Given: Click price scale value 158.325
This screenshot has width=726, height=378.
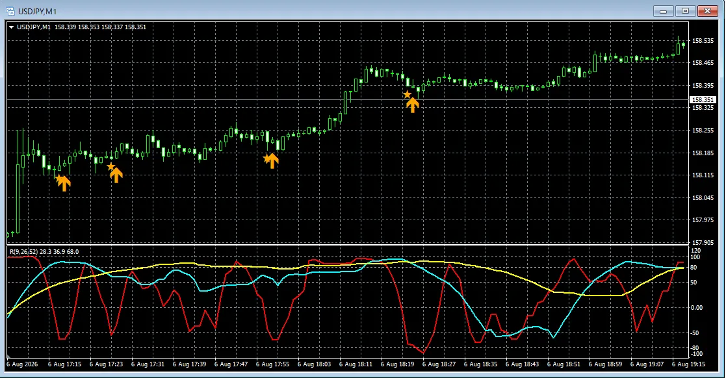Looking at the screenshot, I should click(703, 108).
